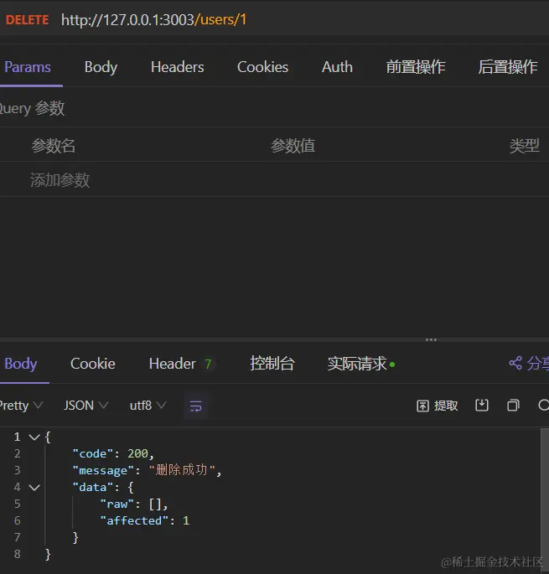The image size is (549, 574).
Task: Click the value 200 in response
Action: tap(137, 454)
